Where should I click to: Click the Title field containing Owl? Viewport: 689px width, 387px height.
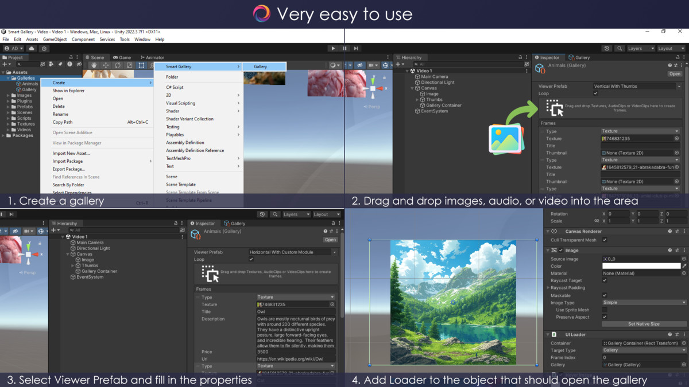296,312
